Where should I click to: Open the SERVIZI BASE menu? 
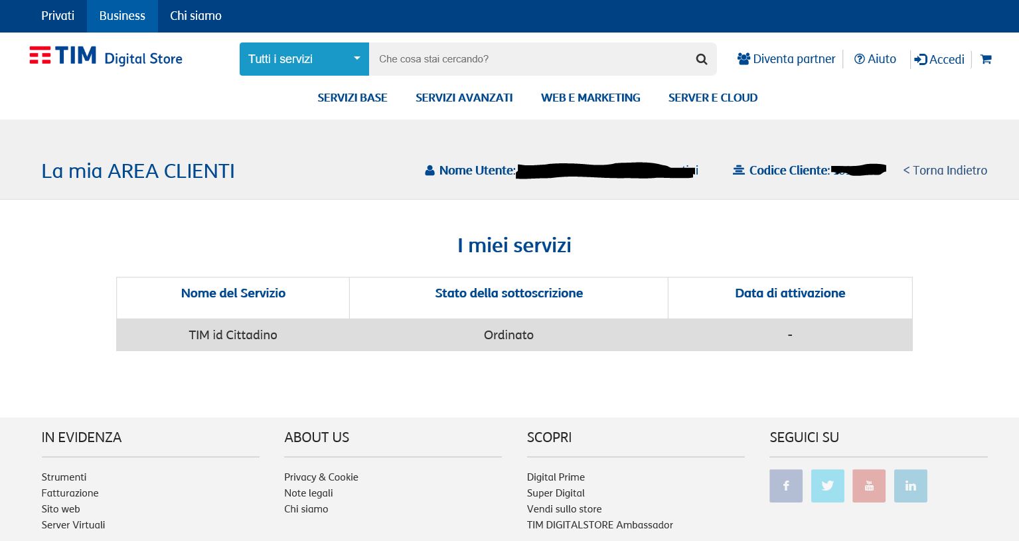click(x=352, y=98)
